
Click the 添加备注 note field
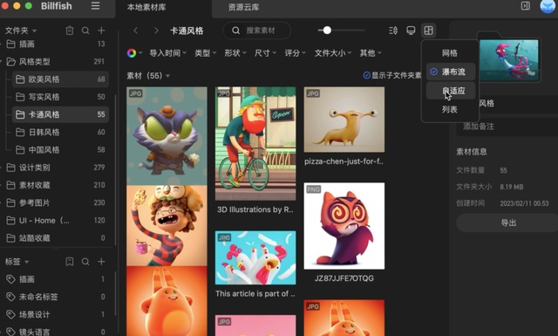click(507, 127)
